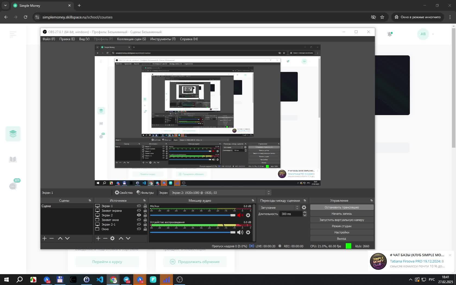Open Windows Search from the taskbar
This screenshot has width=456, height=285.
20,280
